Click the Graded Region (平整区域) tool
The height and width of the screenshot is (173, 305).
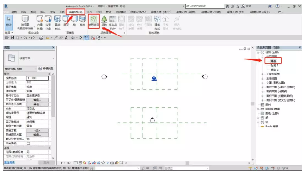(165, 23)
